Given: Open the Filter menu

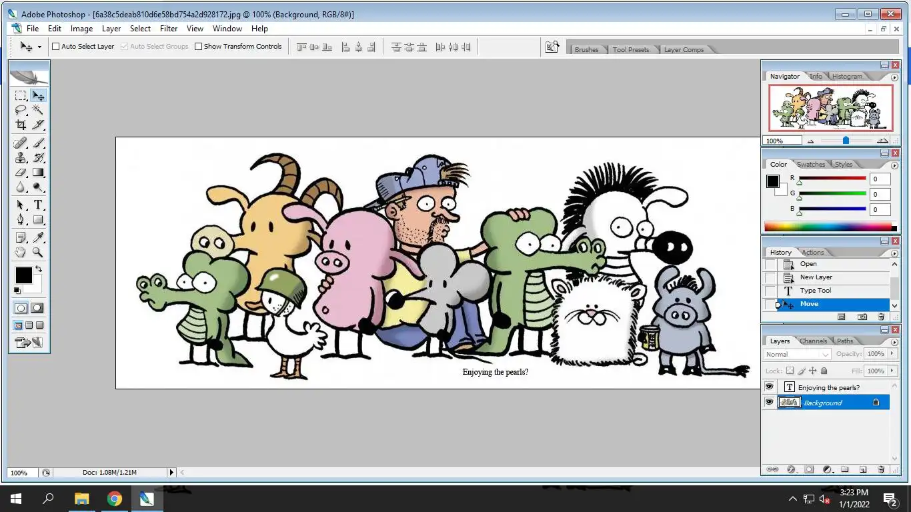Looking at the screenshot, I should [169, 29].
